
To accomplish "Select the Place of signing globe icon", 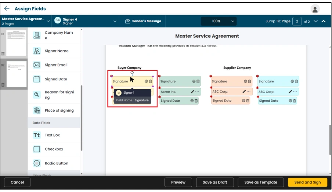I will 37,110.
